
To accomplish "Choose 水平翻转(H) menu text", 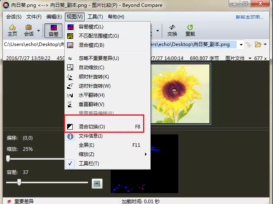I will coord(92,95).
